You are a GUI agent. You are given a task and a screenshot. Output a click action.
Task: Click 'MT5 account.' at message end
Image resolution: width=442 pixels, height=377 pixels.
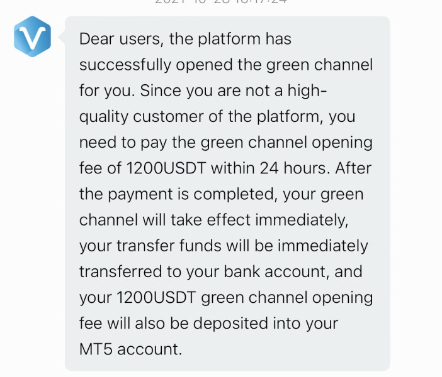point(131,349)
